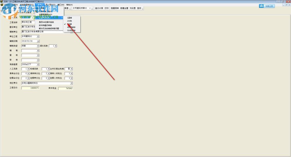Image resolution: width=291 pixels, height=157 pixels.
Task: Pick the 5灰底蓝字 color scheme
Action: 72,30
